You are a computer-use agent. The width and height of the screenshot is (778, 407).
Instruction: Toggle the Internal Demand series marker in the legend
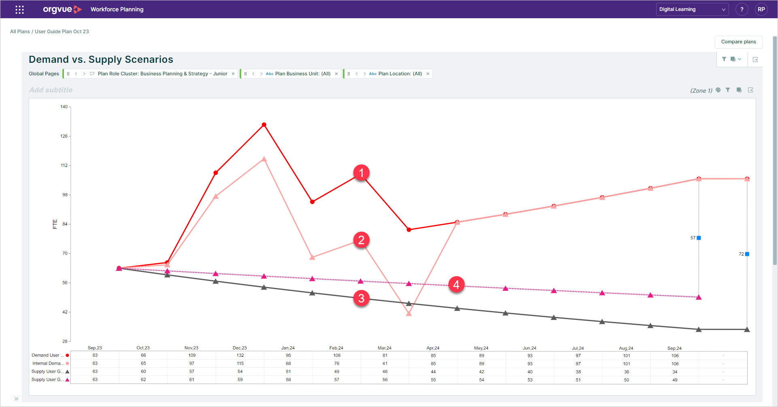(x=67, y=363)
